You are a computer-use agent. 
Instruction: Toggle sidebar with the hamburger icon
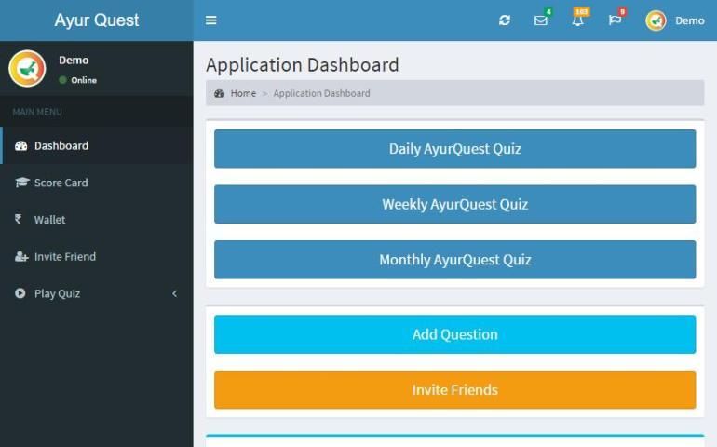pos(211,20)
